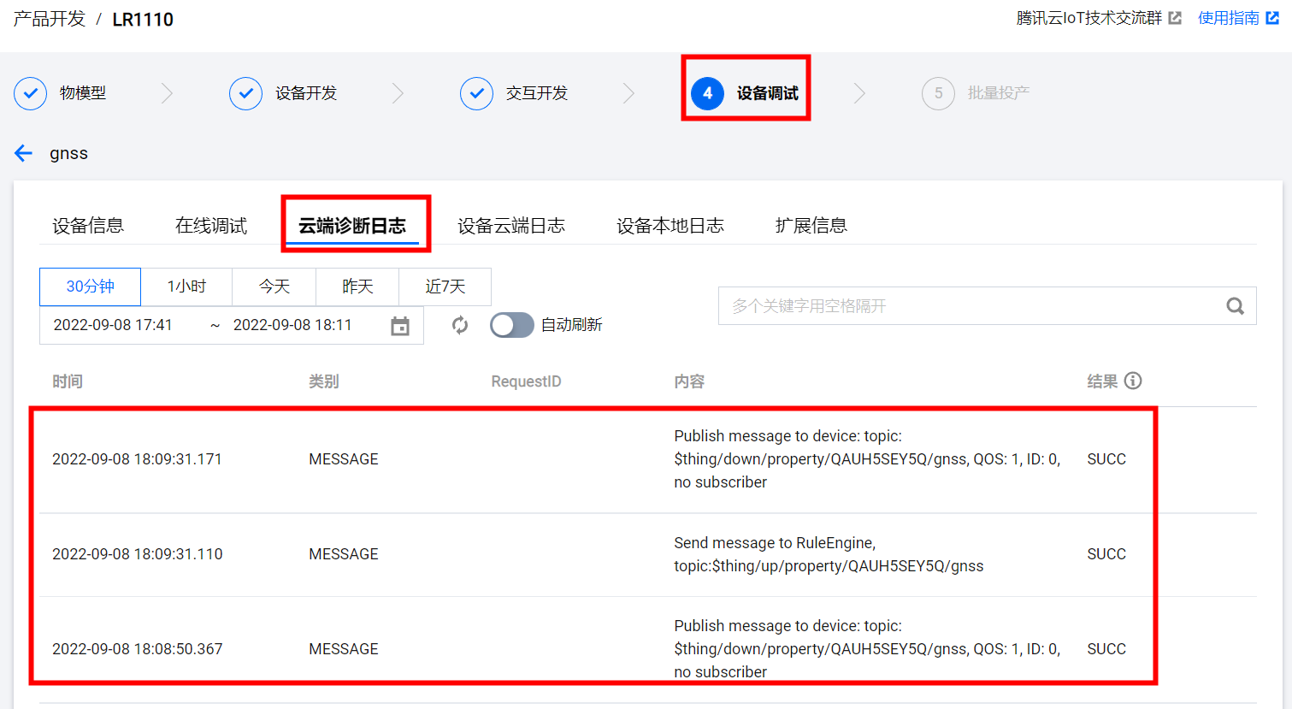Click the search magnifier icon
1292x709 pixels.
point(1235,306)
